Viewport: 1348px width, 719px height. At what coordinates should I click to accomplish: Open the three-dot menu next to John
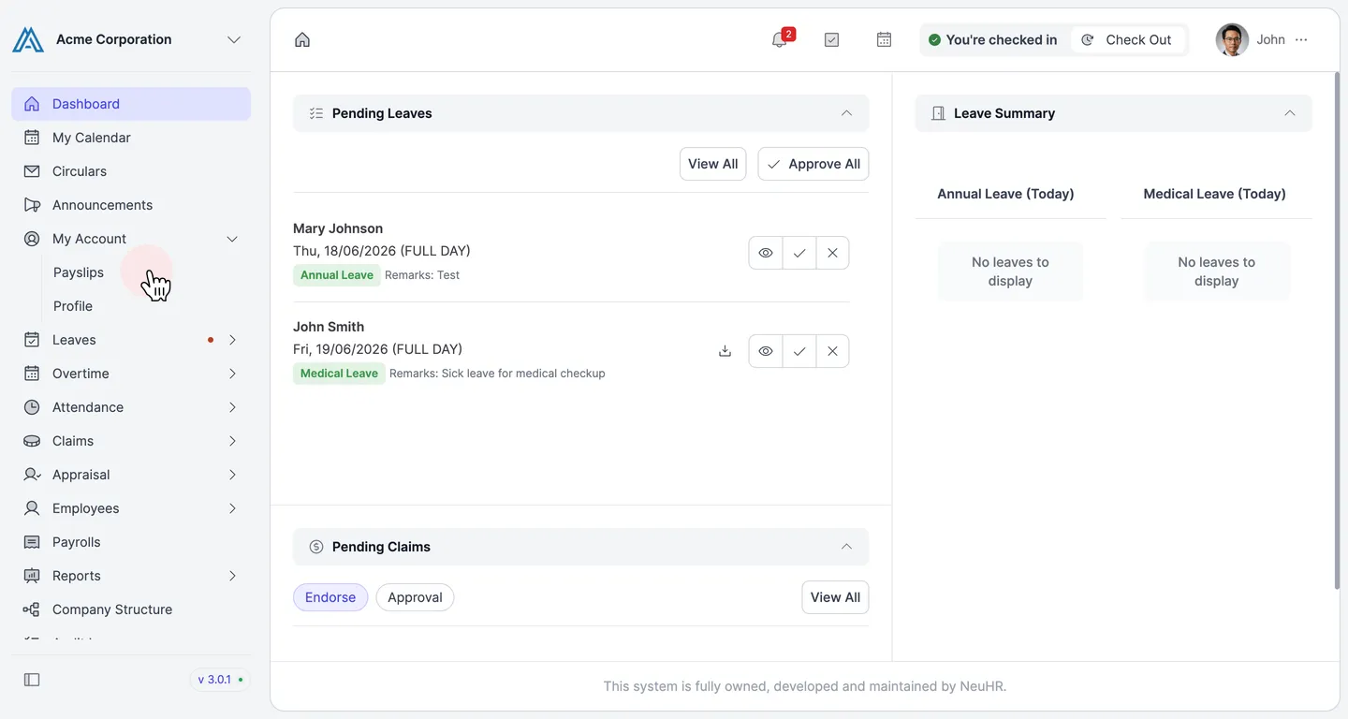pos(1301,39)
